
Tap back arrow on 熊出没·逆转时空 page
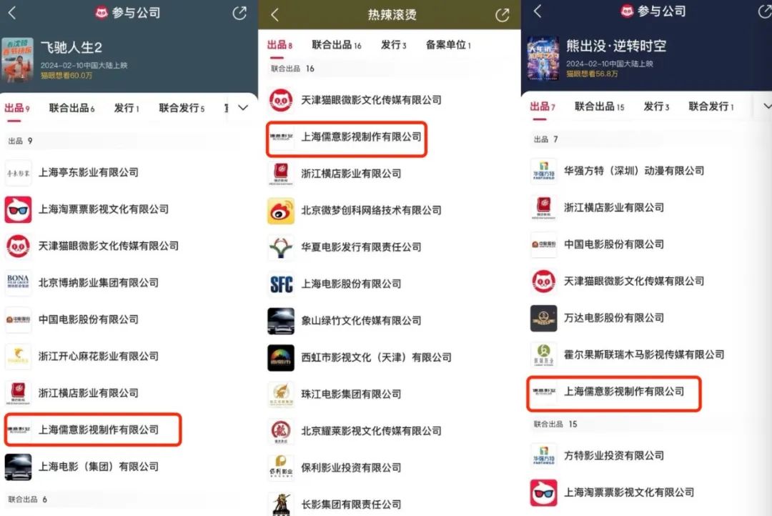538,11
